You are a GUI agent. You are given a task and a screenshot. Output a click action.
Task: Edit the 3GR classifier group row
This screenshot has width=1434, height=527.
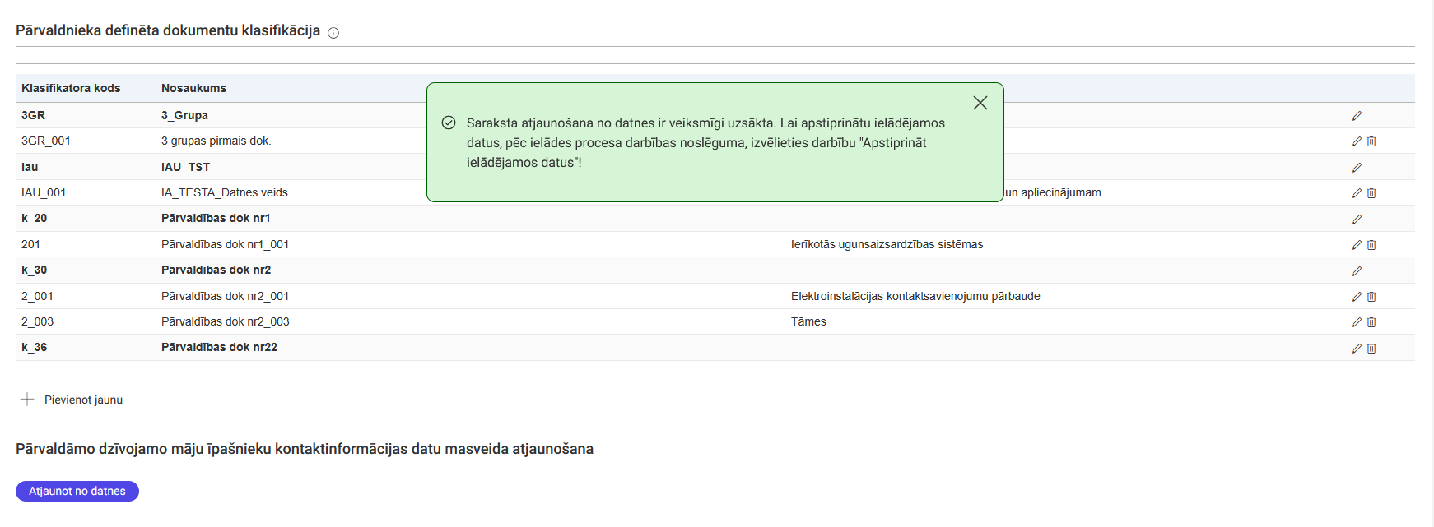[1356, 116]
